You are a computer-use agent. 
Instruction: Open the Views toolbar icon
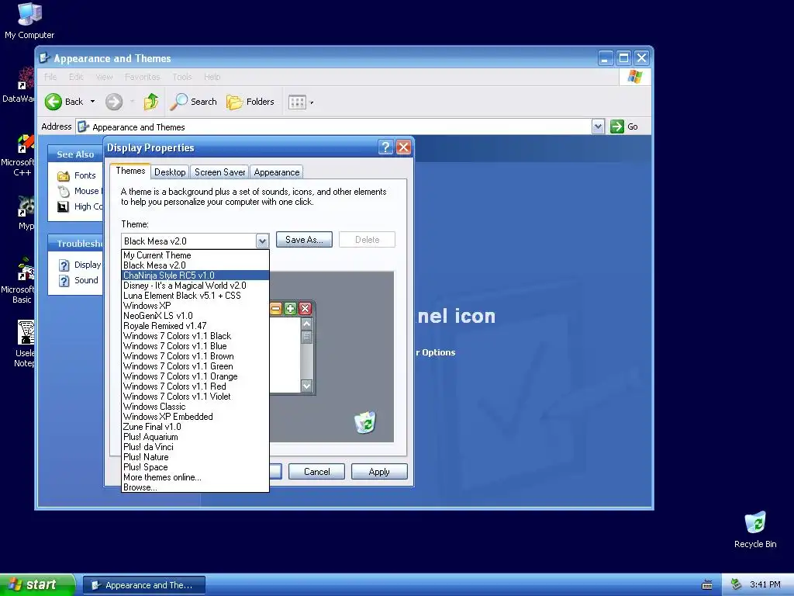coord(297,102)
